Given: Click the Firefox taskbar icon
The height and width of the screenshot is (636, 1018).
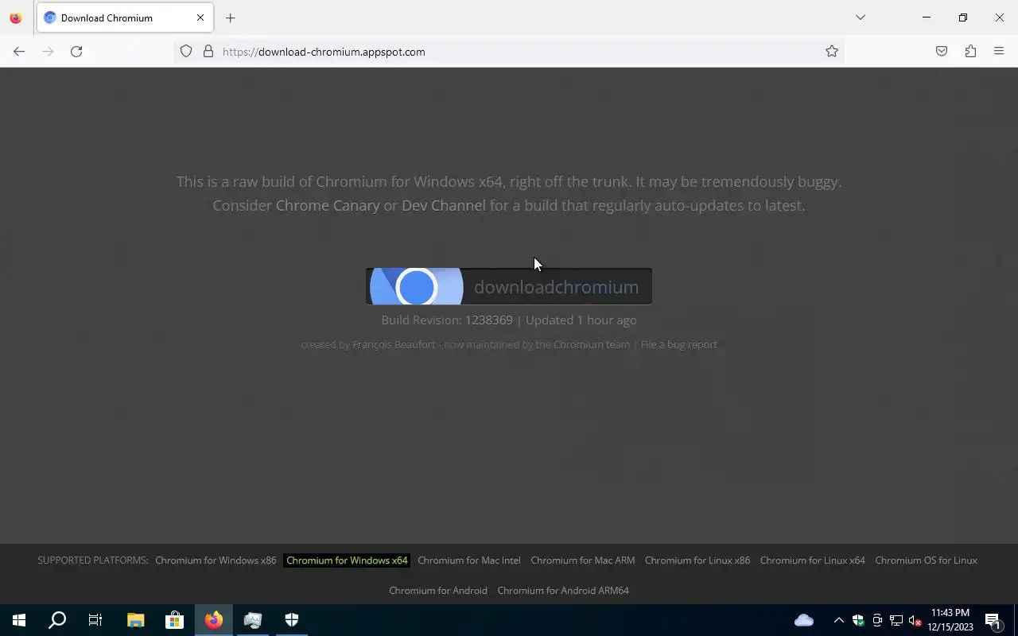Looking at the screenshot, I should tap(213, 620).
